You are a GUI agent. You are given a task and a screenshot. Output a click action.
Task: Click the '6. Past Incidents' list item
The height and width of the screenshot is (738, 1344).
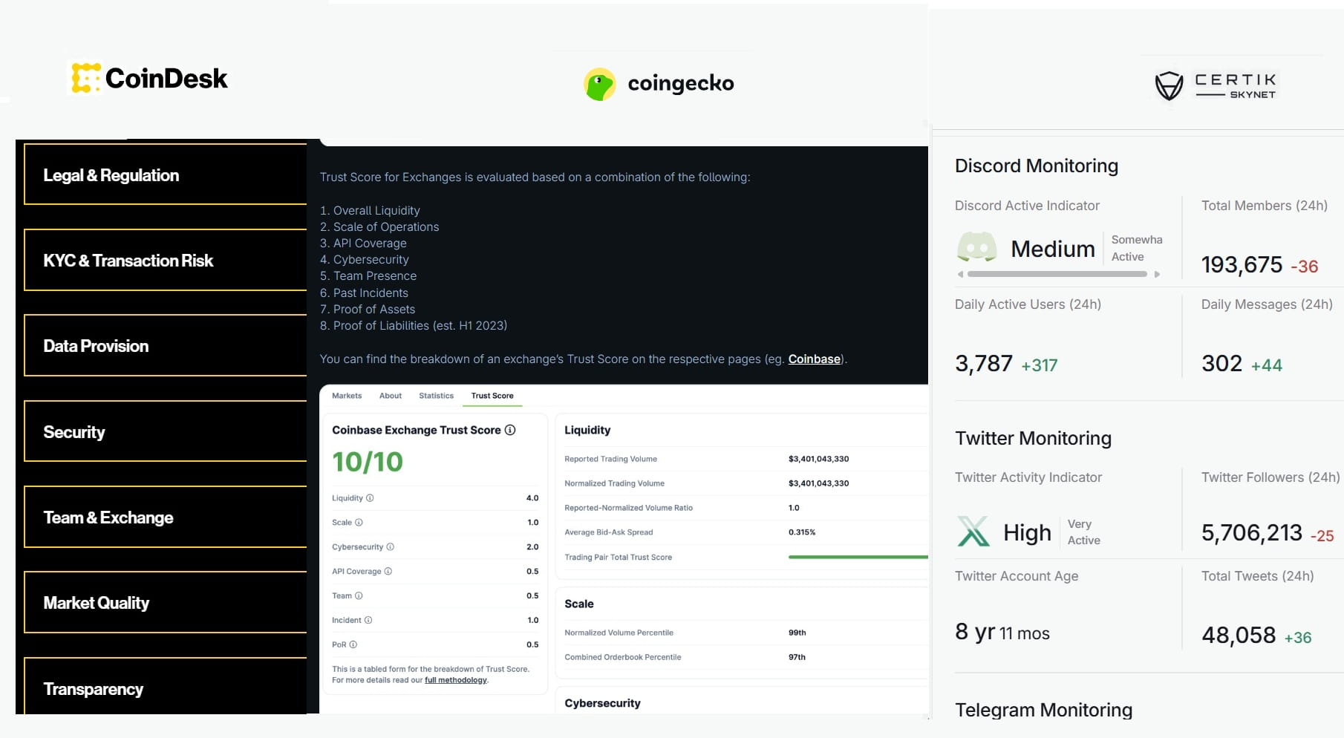(x=364, y=293)
